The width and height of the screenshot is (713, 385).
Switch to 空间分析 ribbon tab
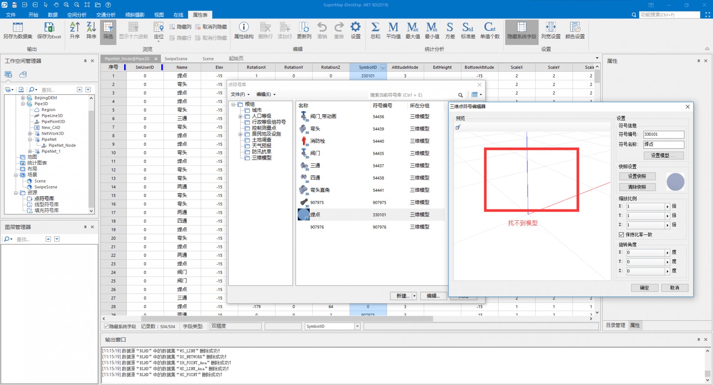point(77,15)
